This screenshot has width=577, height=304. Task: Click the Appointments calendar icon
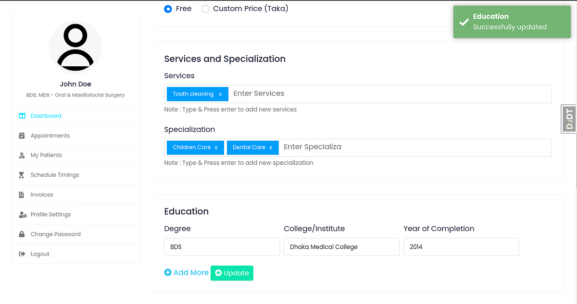(x=22, y=136)
